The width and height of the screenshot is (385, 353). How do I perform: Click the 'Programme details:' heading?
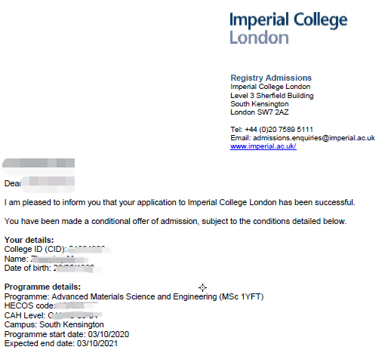pos(42,287)
